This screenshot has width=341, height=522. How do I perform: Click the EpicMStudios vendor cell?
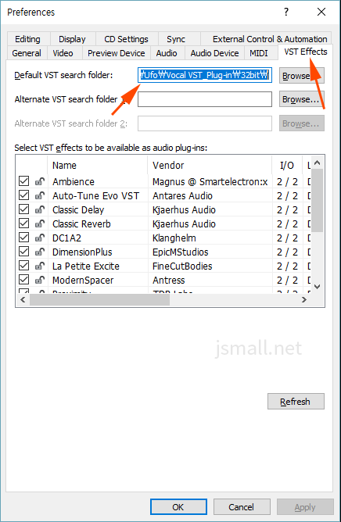(x=181, y=252)
